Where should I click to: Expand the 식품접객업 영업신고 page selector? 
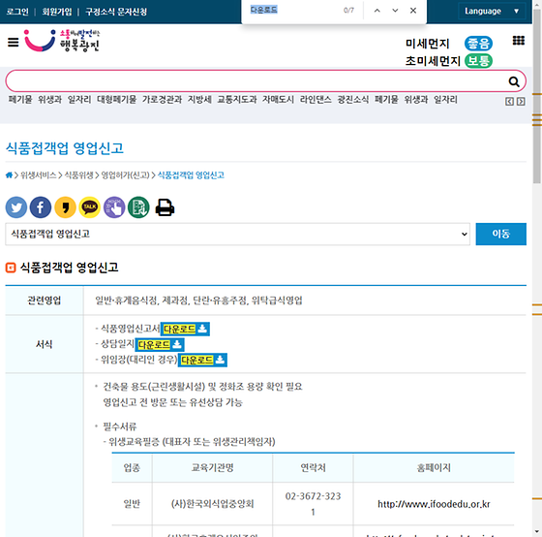[x=237, y=234]
